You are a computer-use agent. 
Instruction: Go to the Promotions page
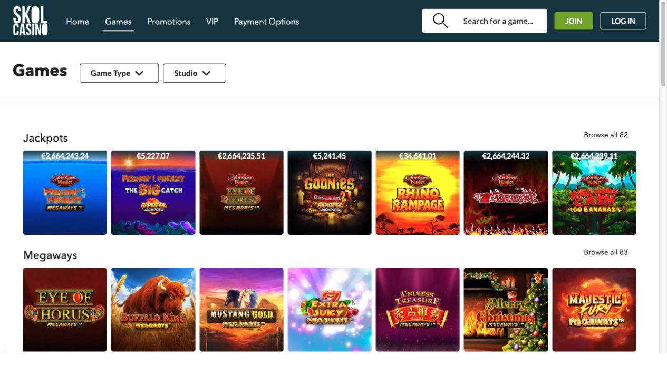click(169, 22)
